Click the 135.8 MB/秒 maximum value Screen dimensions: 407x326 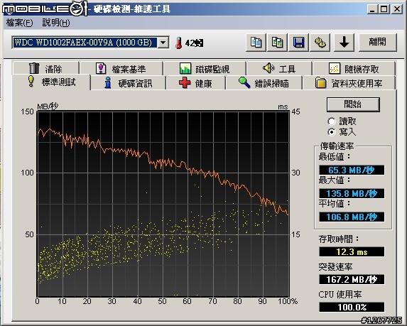(x=352, y=193)
